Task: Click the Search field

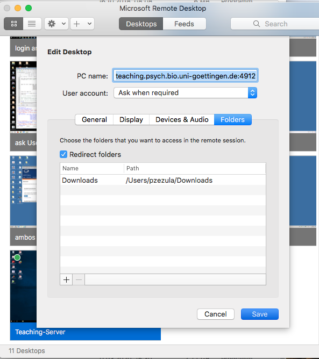Action: pos(275,24)
